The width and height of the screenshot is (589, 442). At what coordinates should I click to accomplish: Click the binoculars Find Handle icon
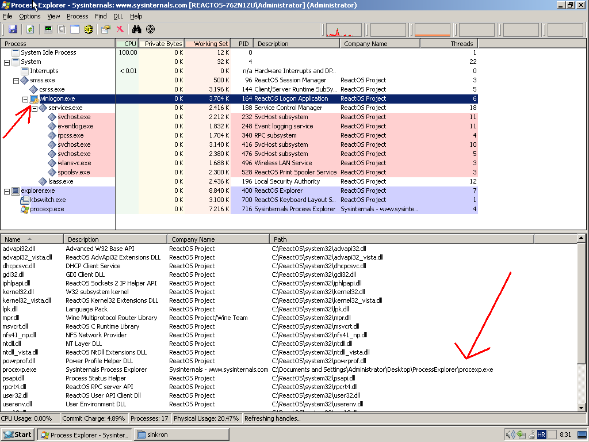click(137, 29)
